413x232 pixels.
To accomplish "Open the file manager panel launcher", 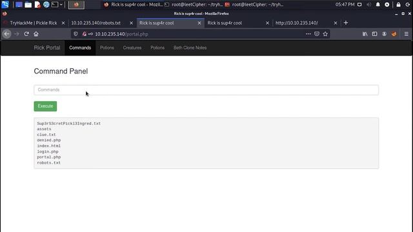I will coord(28,5).
